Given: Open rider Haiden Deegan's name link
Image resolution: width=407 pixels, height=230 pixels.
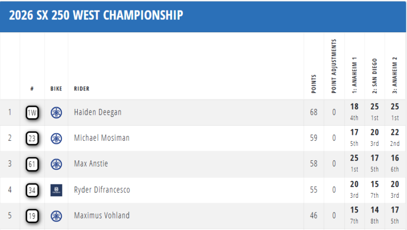Looking at the screenshot, I should 98,112.
